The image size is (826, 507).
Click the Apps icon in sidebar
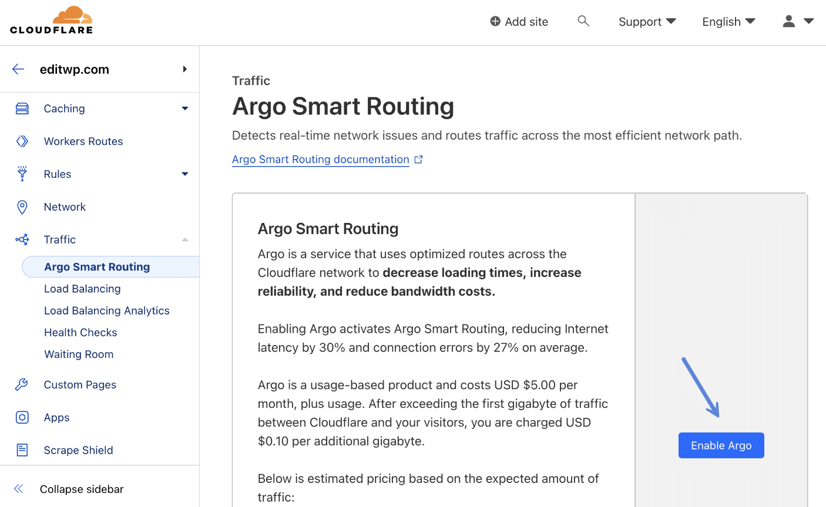click(22, 418)
